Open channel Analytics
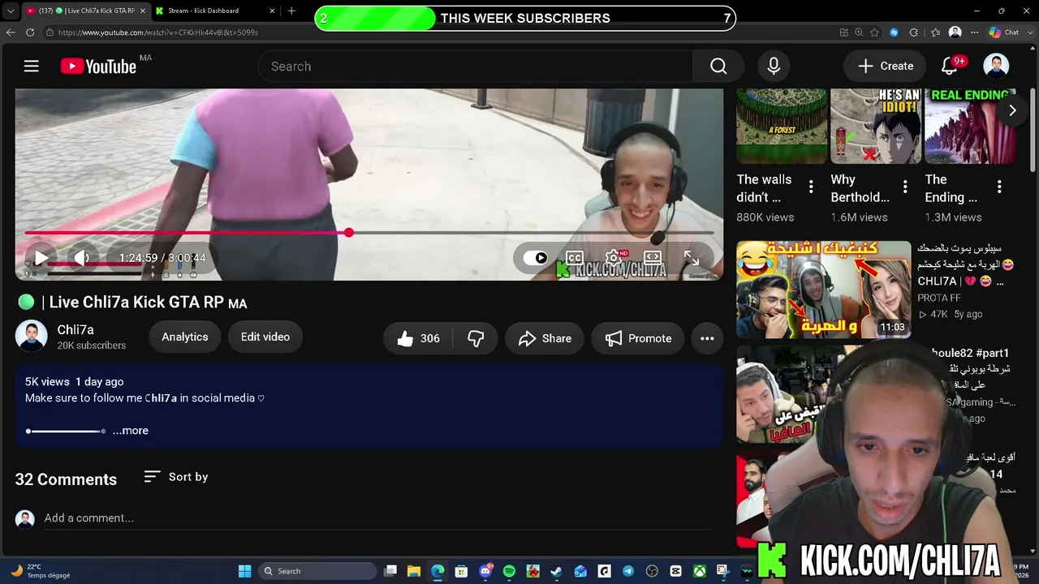 (x=184, y=337)
